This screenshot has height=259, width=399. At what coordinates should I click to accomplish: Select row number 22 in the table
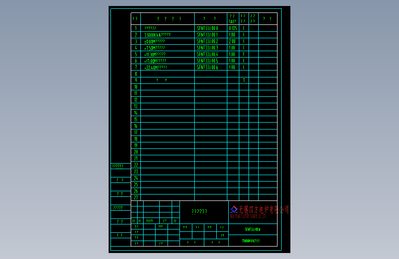click(x=136, y=165)
